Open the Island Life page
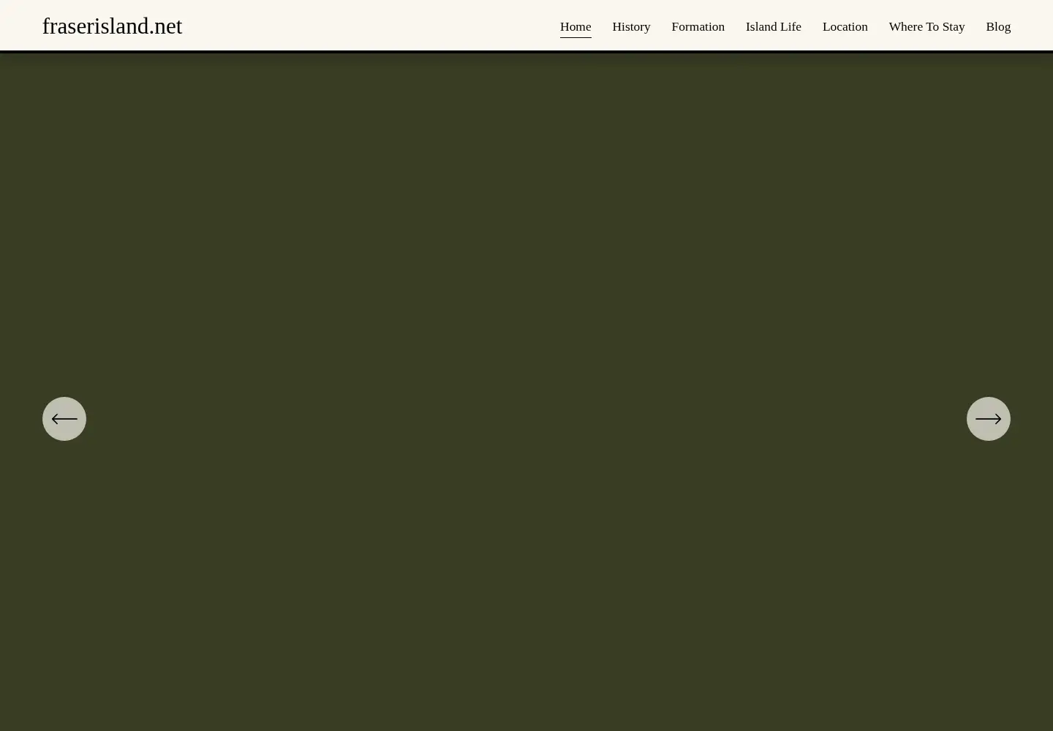 point(773,26)
